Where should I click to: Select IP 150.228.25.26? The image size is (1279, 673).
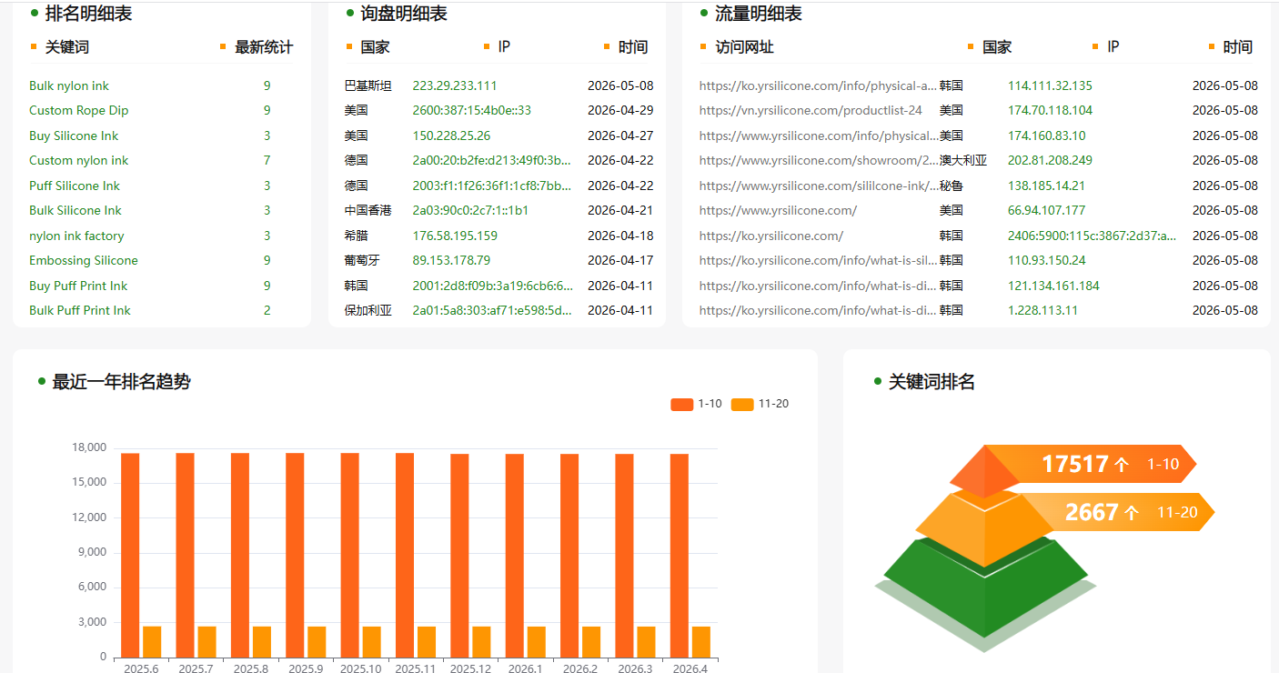(x=451, y=136)
